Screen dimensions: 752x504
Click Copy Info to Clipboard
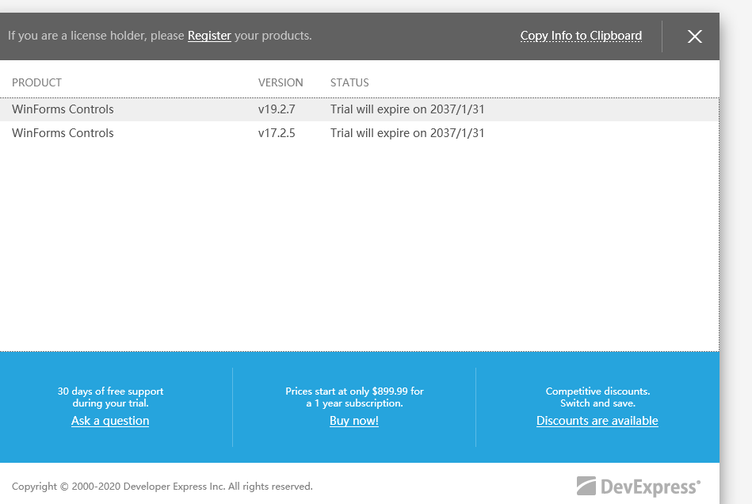pyautogui.click(x=581, y=36)
